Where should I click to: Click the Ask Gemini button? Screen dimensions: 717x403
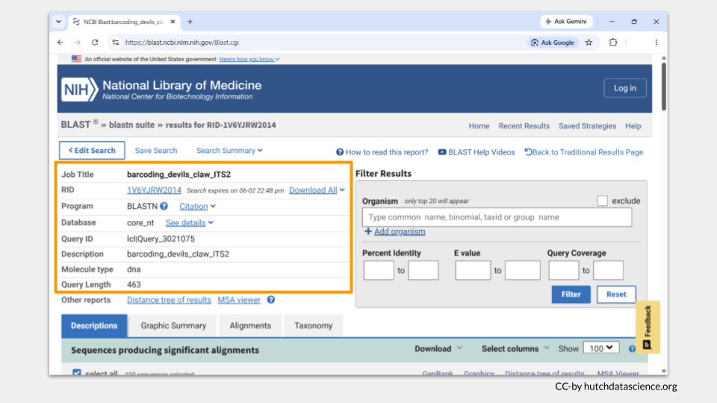[566, 22]
